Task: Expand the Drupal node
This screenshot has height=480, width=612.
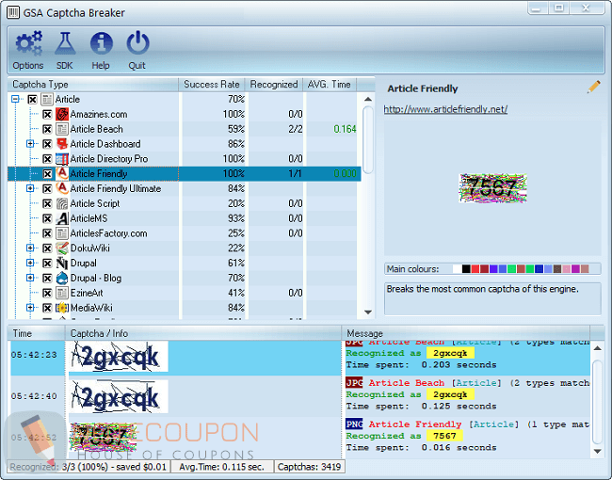Action: [30, 263]
